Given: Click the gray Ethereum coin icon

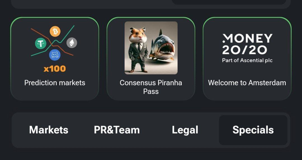Looking at the screenshot, I should pos(72,43).
